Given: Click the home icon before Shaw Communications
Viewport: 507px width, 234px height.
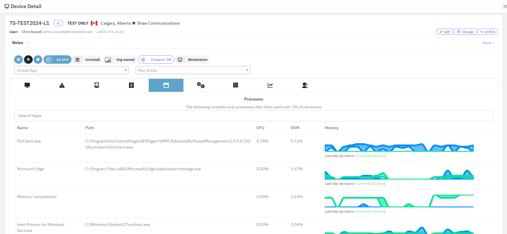Looking at the screenshot, I should click(134, 23).
